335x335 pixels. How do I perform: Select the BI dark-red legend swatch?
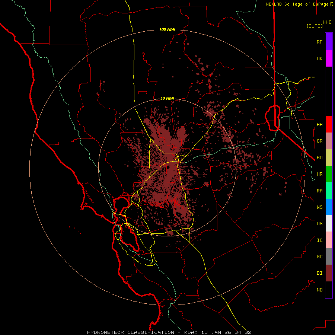(329, 273)
